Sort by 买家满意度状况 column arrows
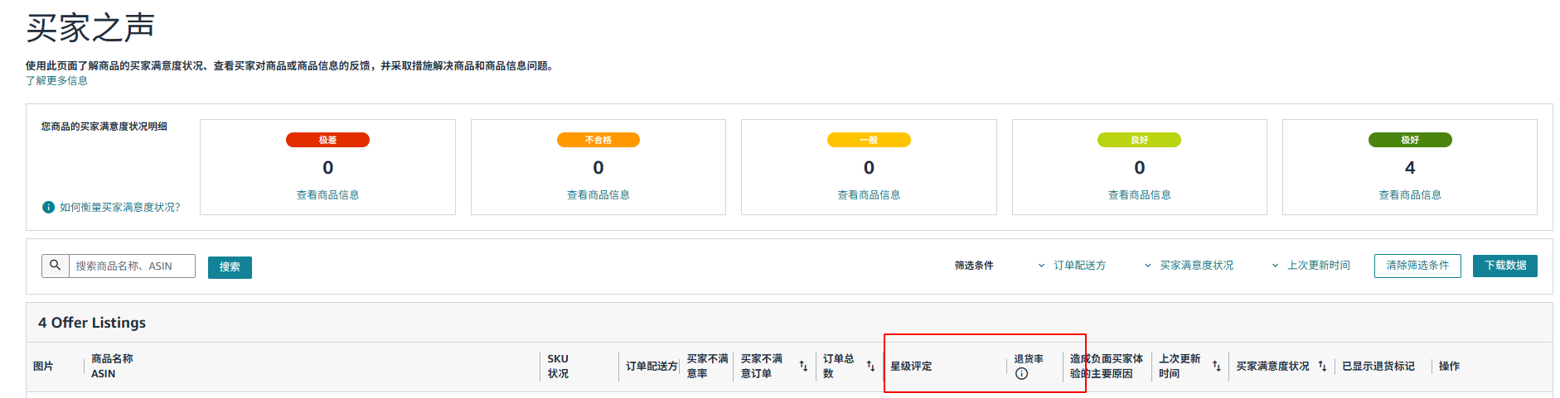 point(1322,366)
